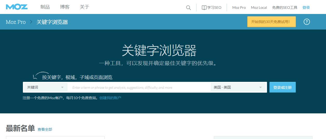Expand the 关键词 type dropdown

(x=46, y=87)
